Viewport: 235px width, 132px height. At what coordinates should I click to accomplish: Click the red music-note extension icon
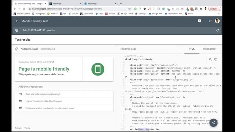tap(149, 9)
